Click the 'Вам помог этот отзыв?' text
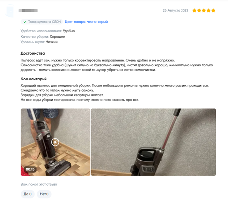The image size is (228, 201). pos(39,184)
